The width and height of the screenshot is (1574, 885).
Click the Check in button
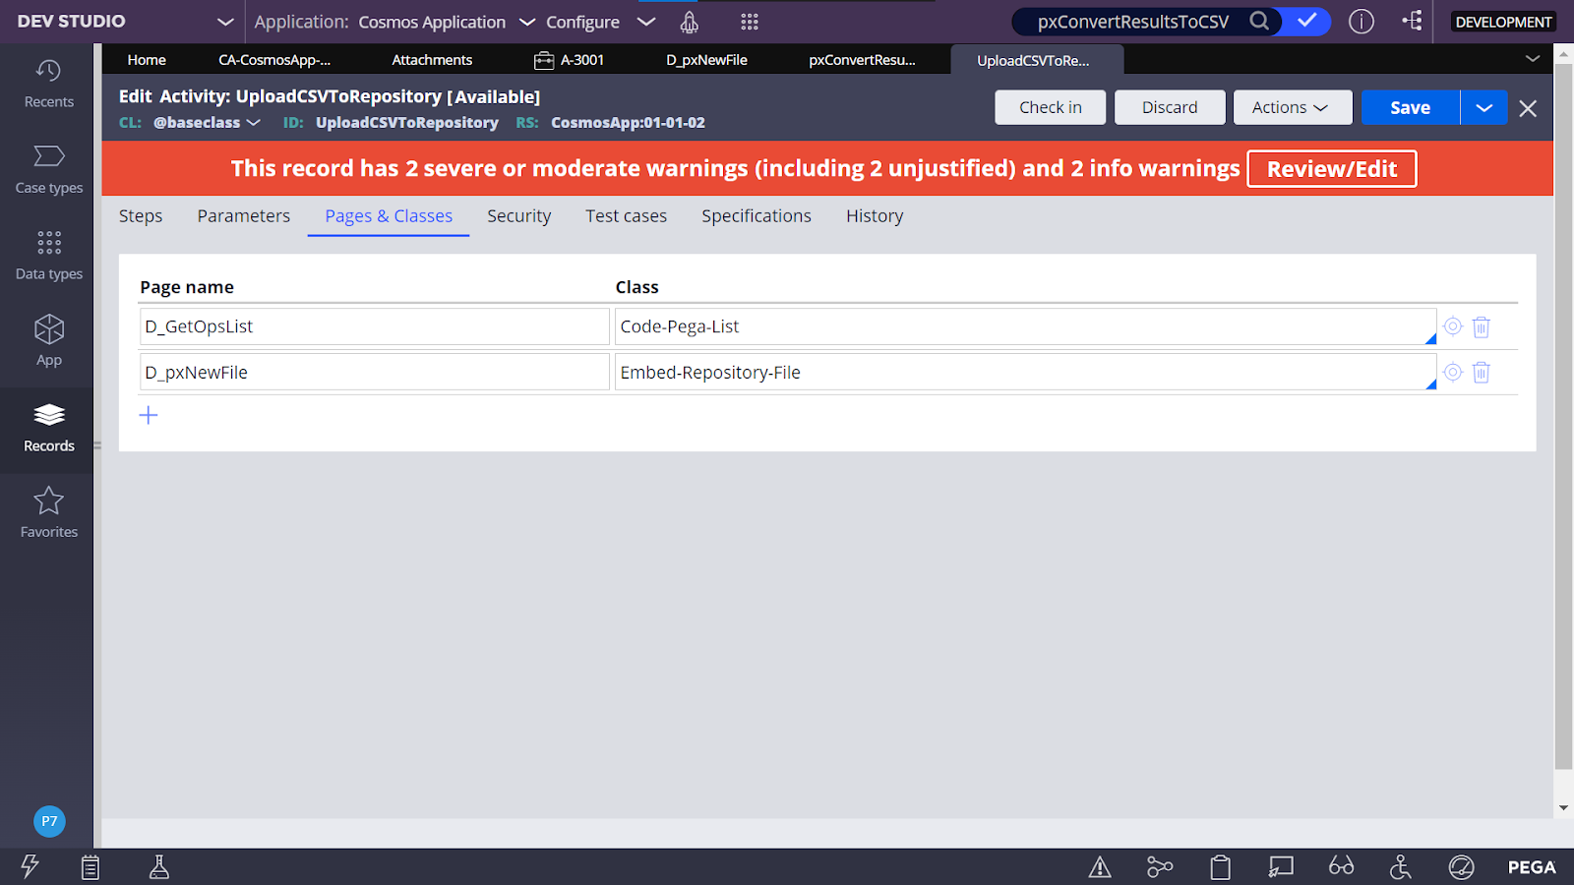1050,107
